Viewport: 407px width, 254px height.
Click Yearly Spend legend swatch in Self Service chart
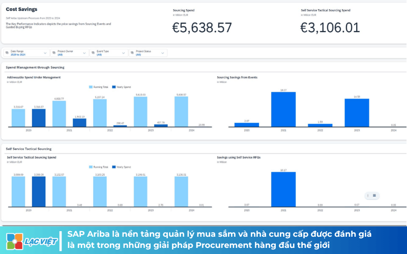tap(113, 167)
